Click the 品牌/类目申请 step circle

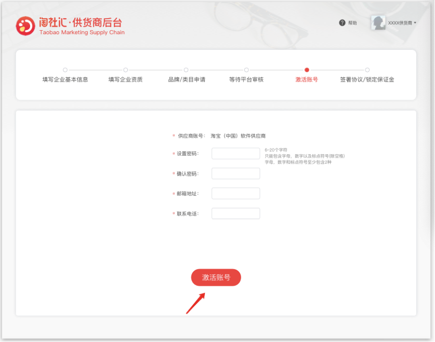186,70
